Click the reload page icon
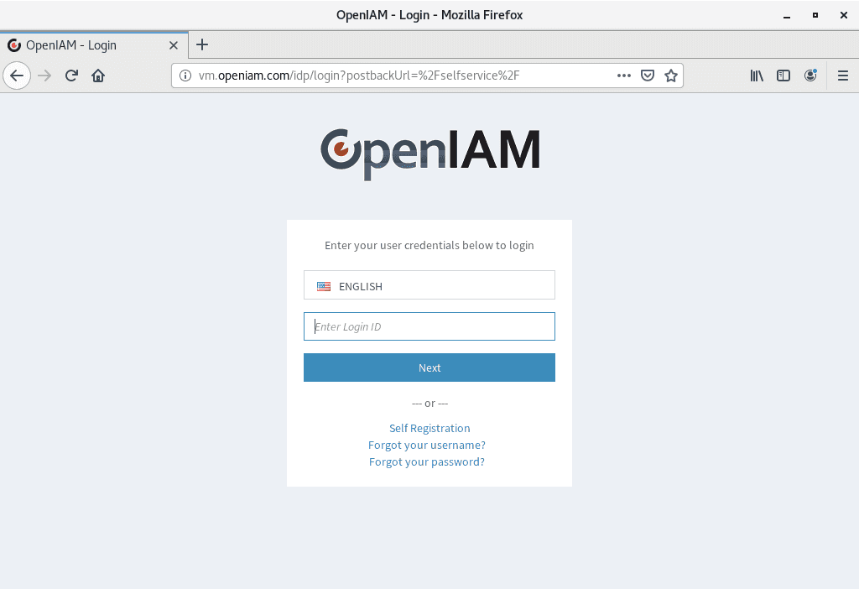 pos(71,76)
